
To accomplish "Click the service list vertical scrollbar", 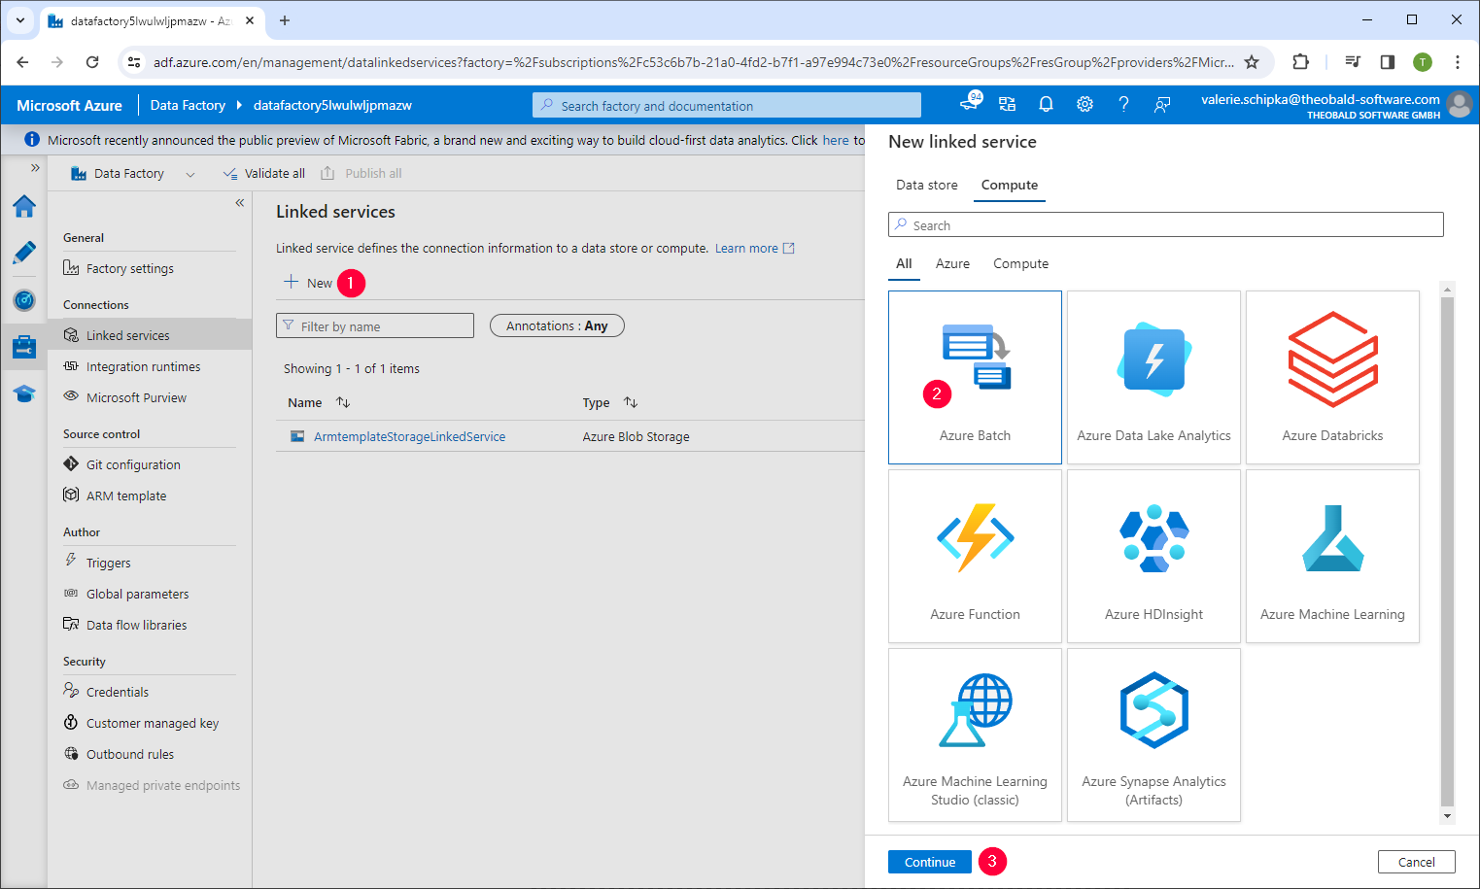I will tap(1447, 552).
